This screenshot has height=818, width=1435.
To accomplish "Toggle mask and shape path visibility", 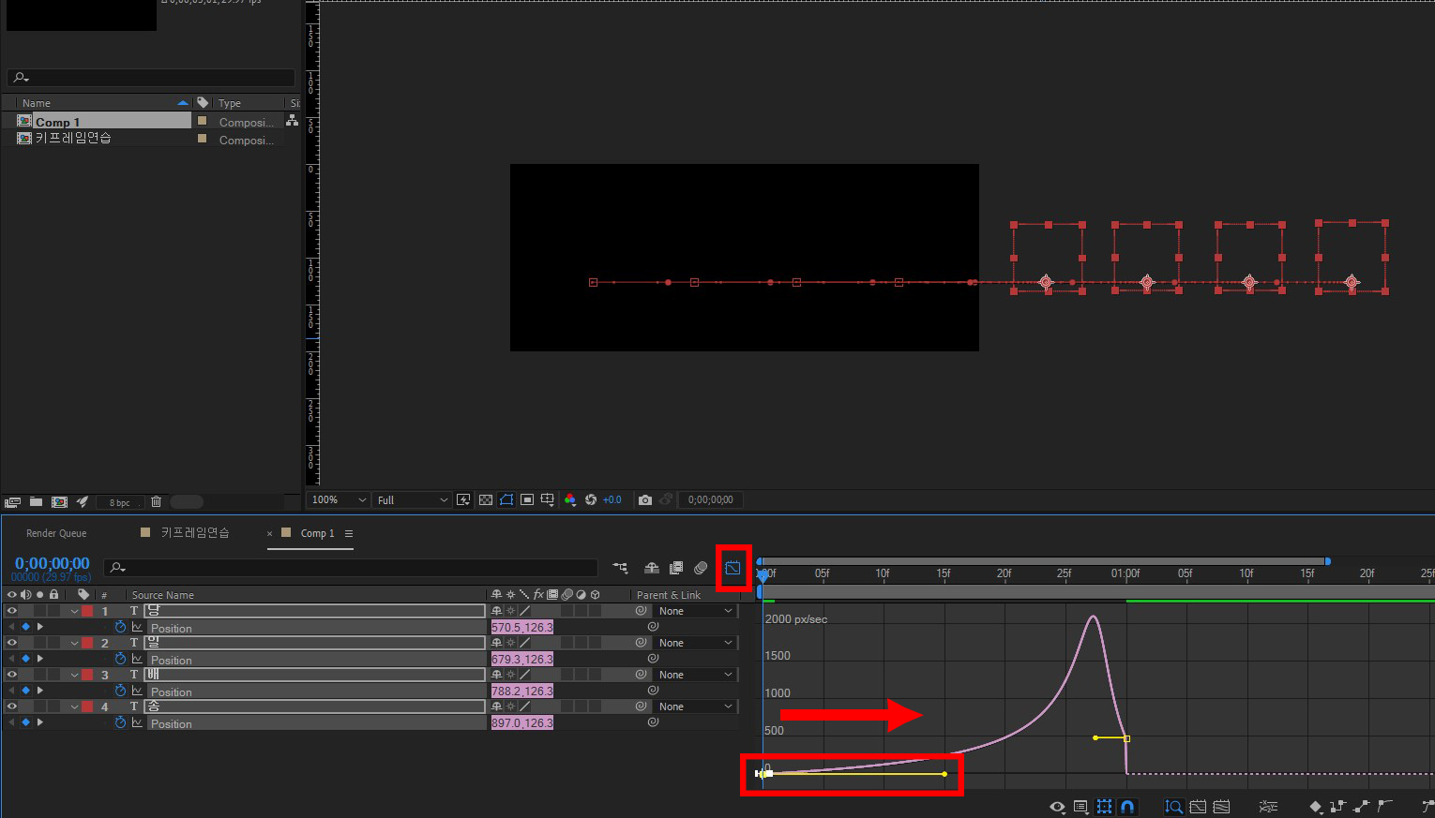I will [506, 500].
